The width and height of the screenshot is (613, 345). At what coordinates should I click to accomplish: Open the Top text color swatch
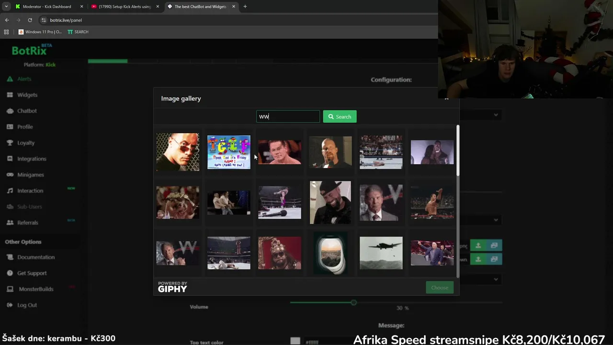pyautogui.click(x=295, y=341)
